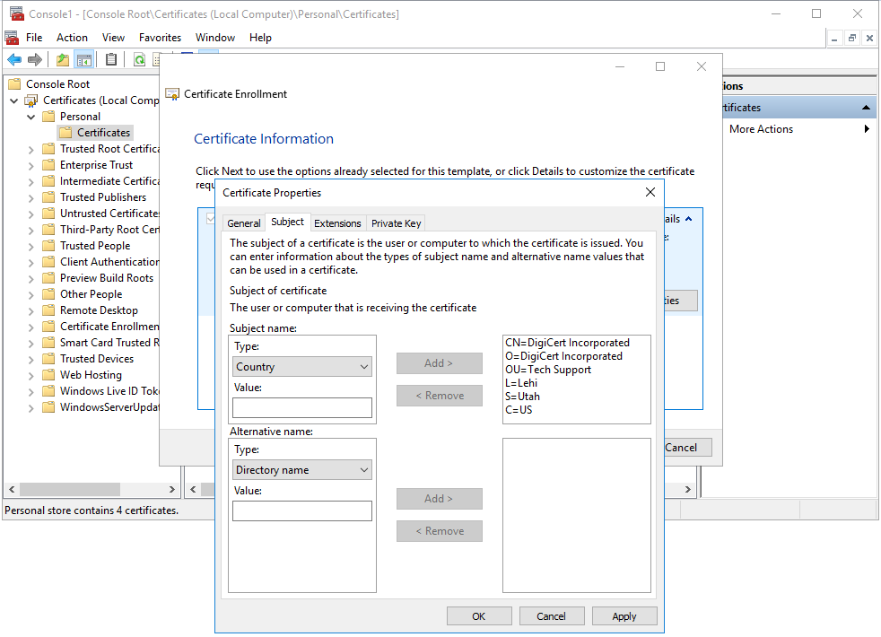
Task: Open the Action menu
Action: pos(72,38)
